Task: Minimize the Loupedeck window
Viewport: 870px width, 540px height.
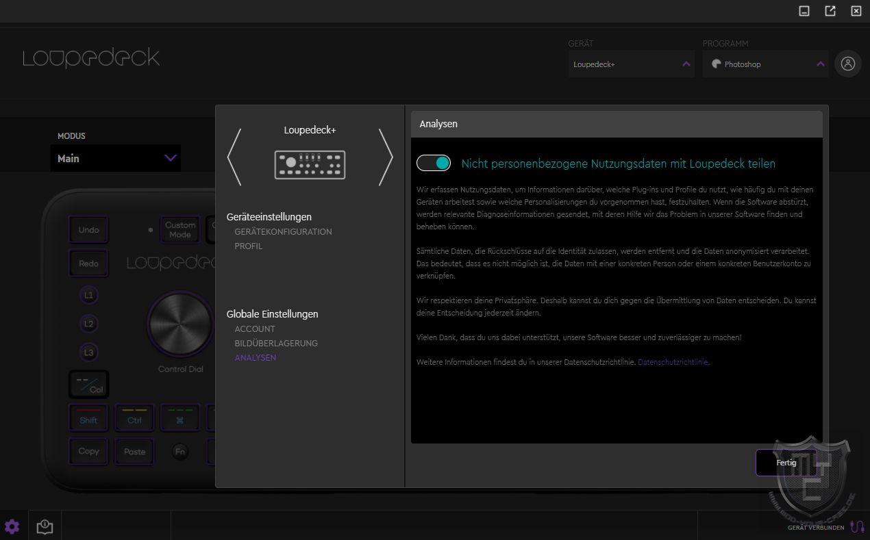Action: 804,11
